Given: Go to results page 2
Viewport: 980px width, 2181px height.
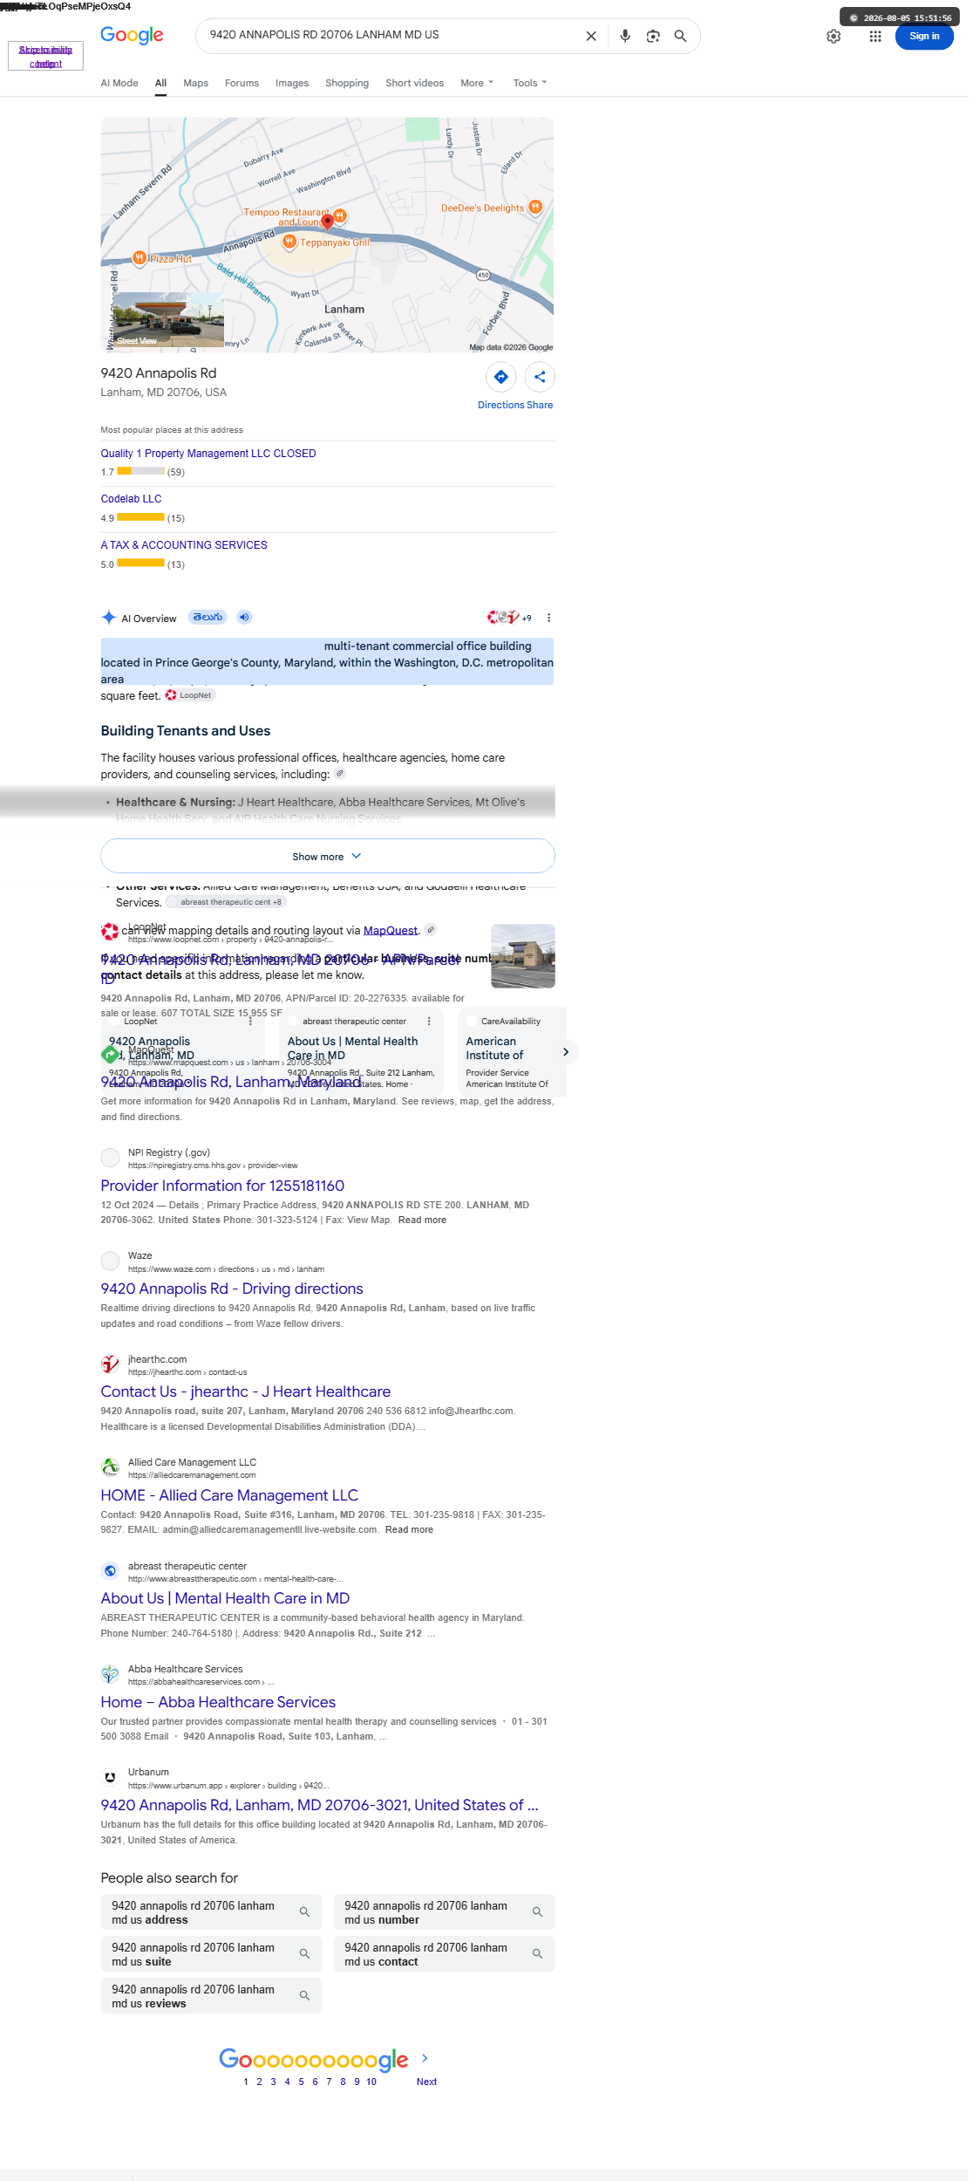Looking at the screenshot, I should tap(259, 2082).
